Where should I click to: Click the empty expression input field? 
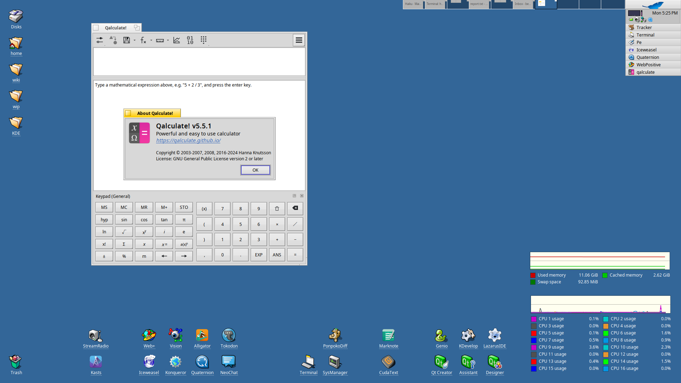click(x=199, y=61)
